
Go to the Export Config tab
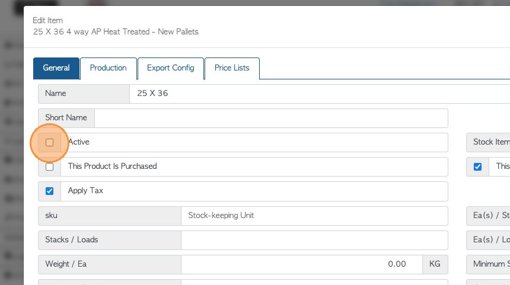pos(171,68)
